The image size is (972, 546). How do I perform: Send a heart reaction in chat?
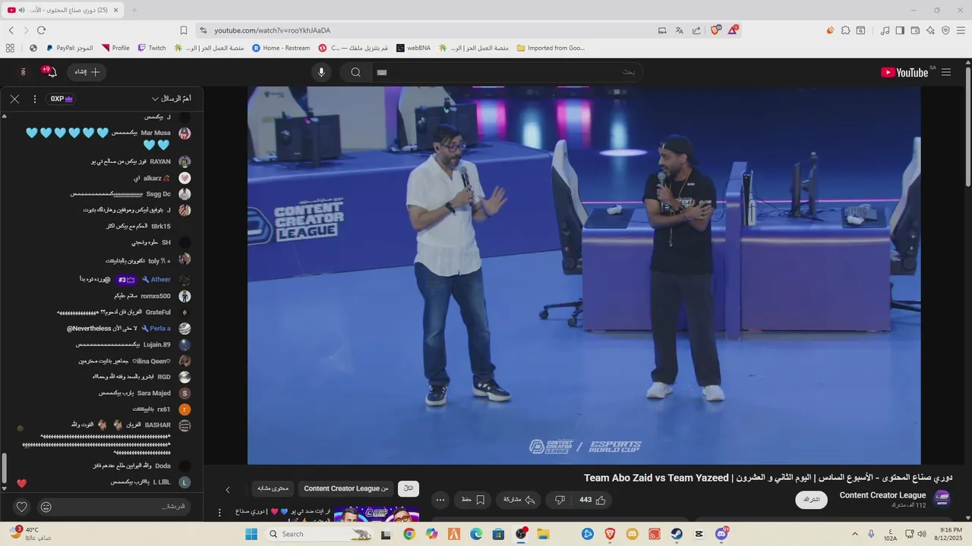pyautogui.click(x=22, y=507)
